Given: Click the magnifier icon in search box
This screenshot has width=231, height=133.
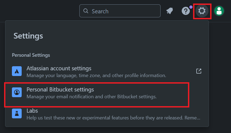Looking at the screenshot, I should point(86,11).
